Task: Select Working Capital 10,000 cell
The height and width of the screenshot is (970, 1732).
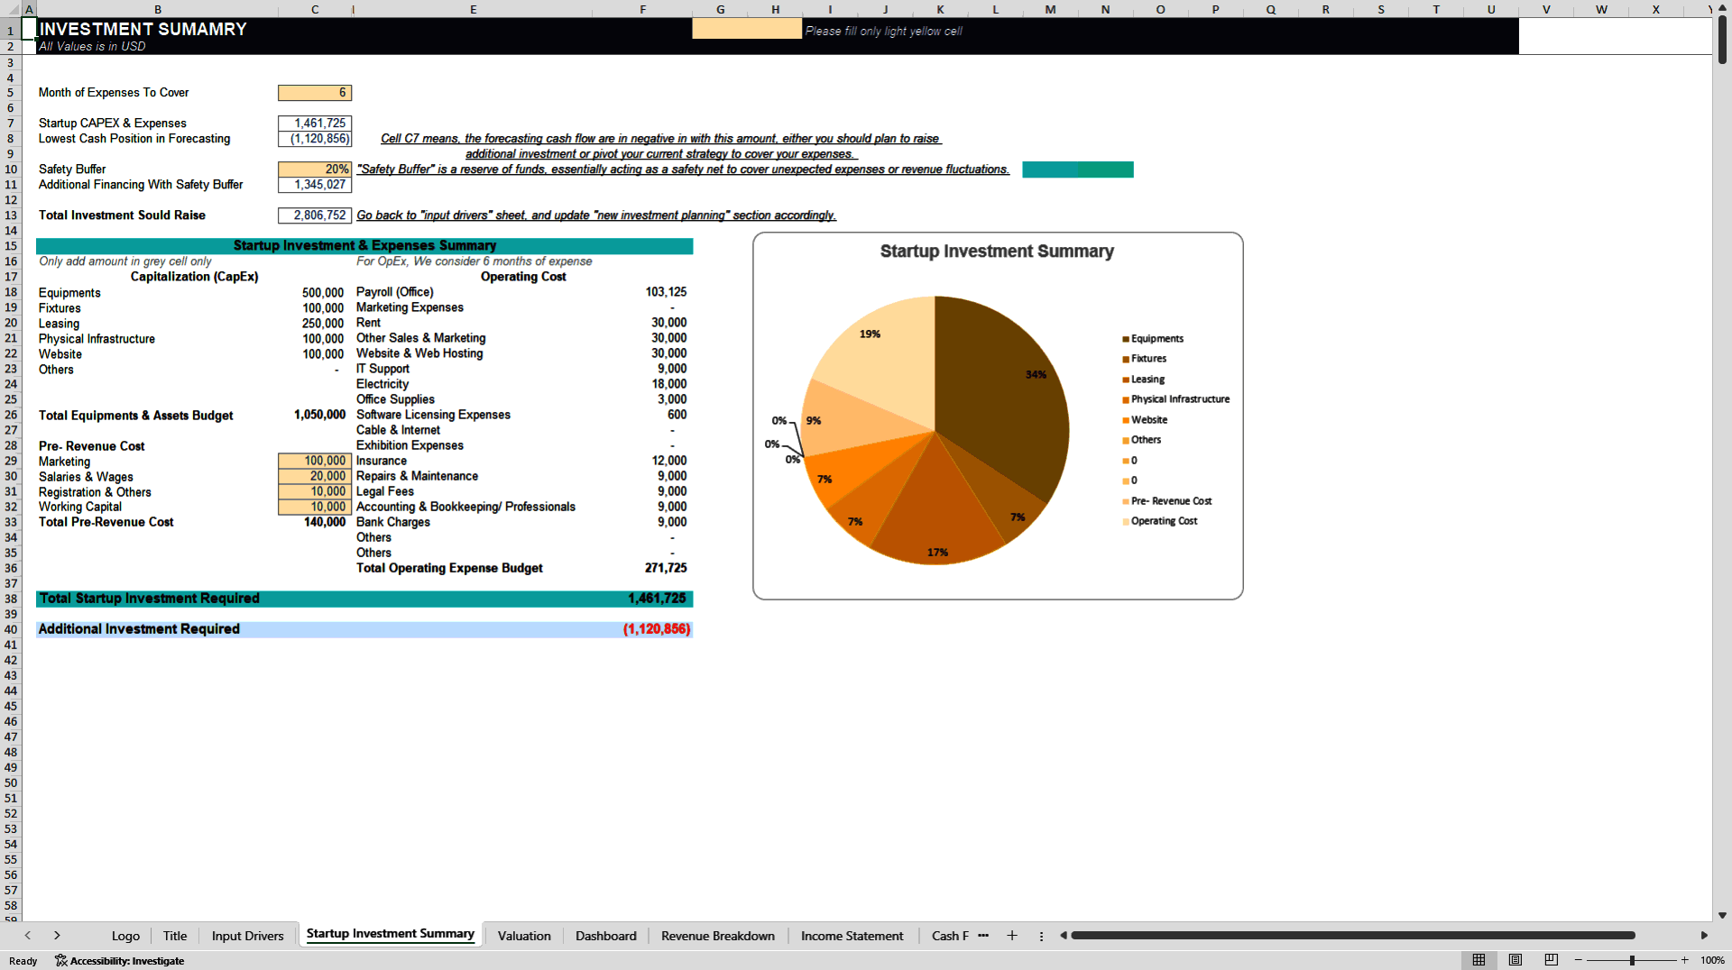Action: click(315, 507)
